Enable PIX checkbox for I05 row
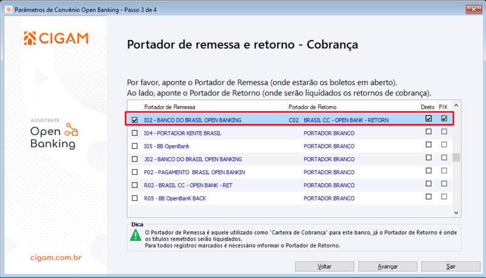Viewport: 486px width, 278px height. pyautogui.click(x=444, y=144)
